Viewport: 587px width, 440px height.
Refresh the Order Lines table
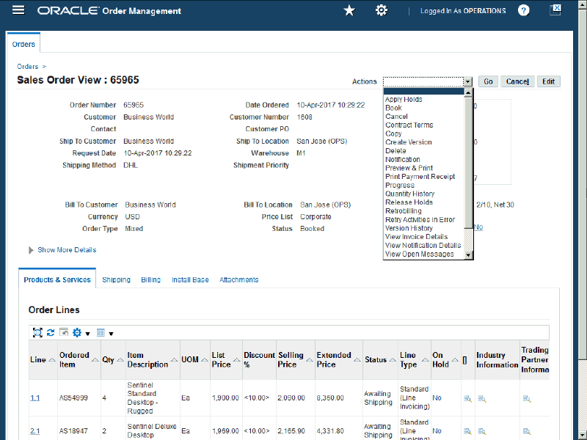point(51,333)
